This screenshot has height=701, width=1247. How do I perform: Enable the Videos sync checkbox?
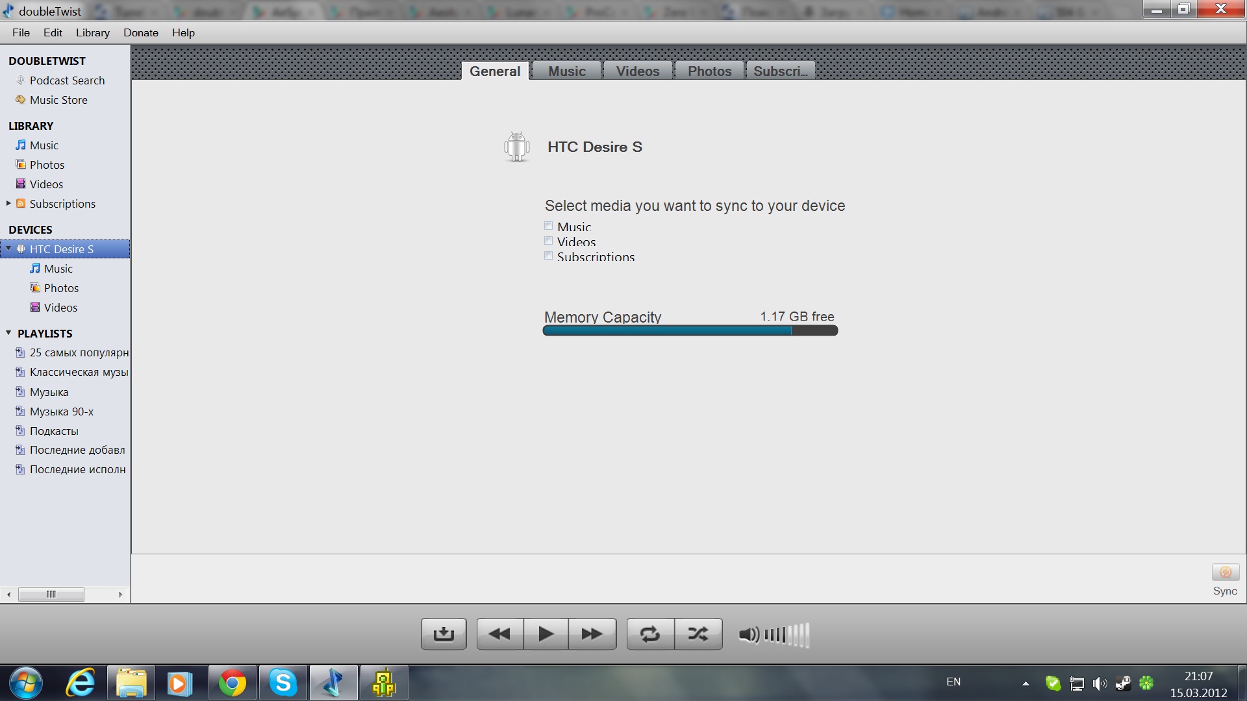point(549,241)
